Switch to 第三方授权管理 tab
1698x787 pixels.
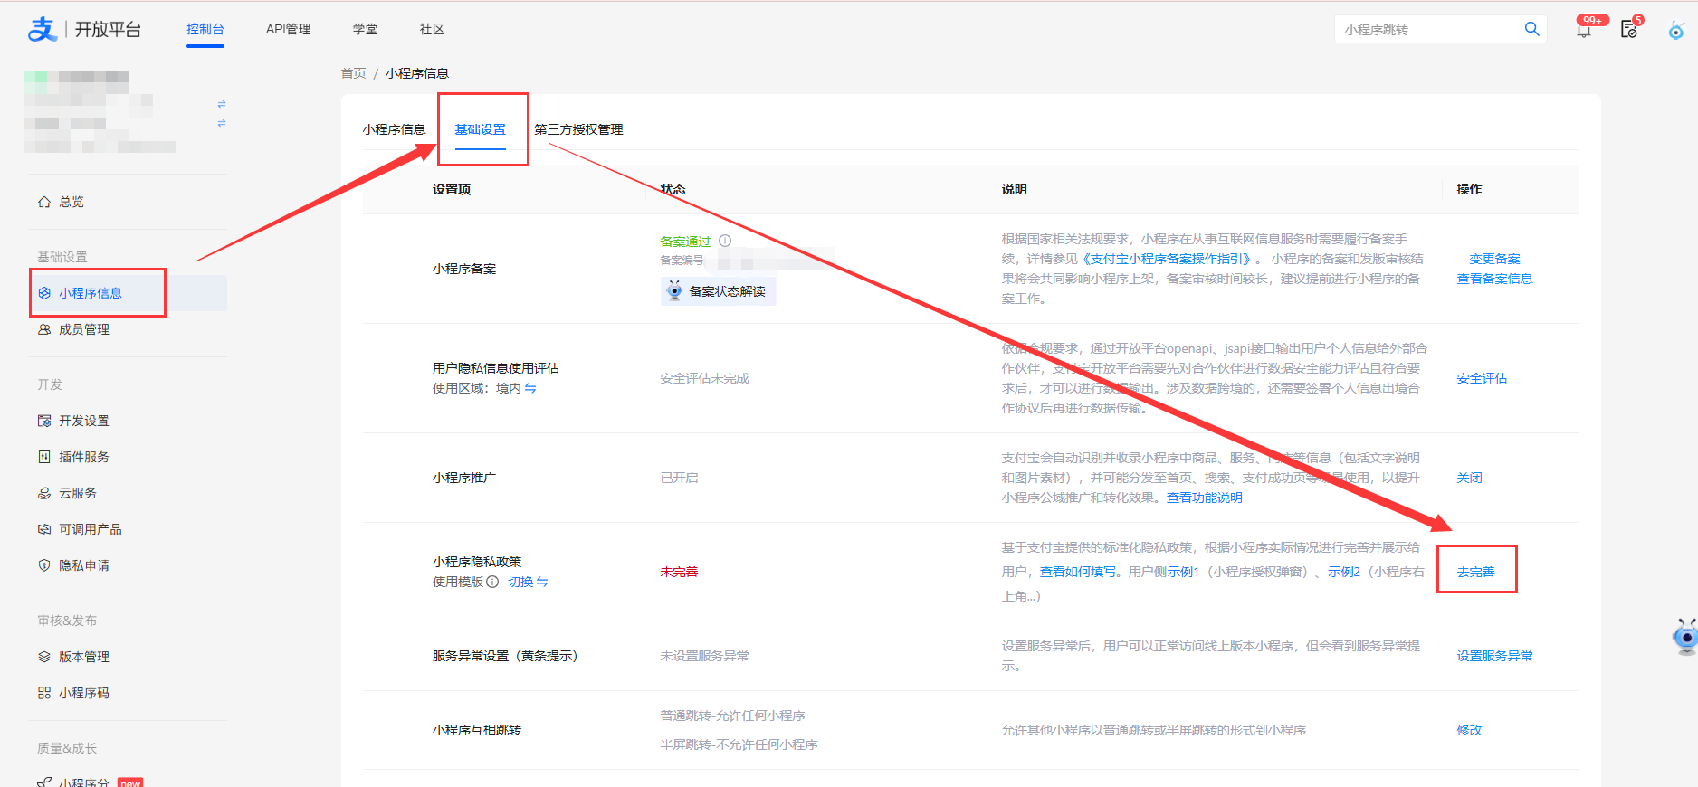click(x=578, y=129)
